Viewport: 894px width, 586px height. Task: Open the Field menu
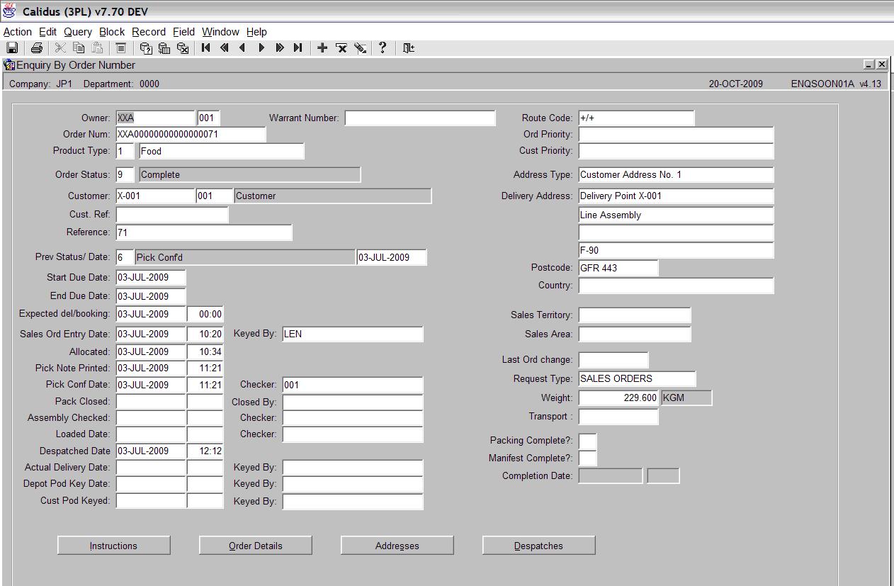[183, 32]
